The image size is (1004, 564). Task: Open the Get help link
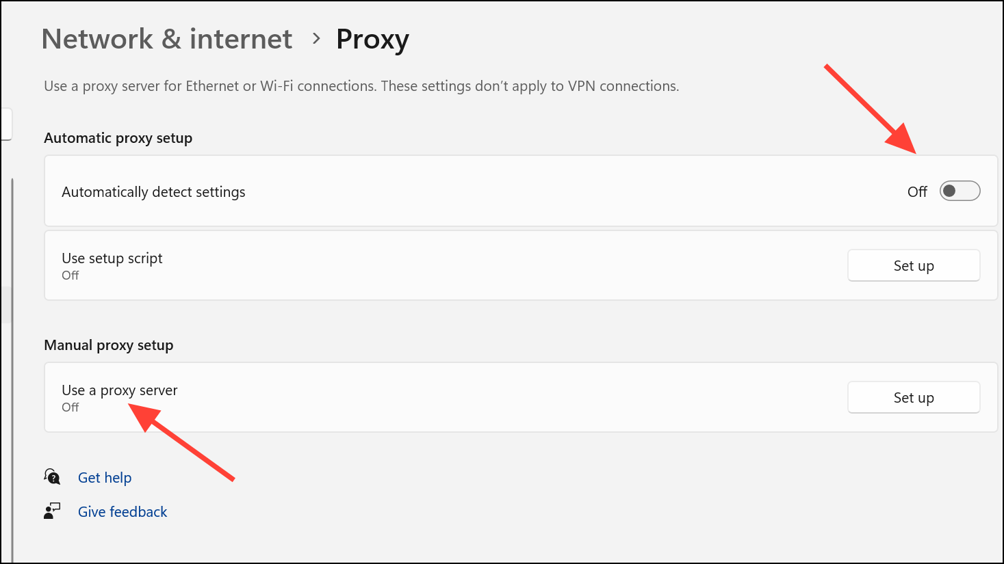coord(105,478)
